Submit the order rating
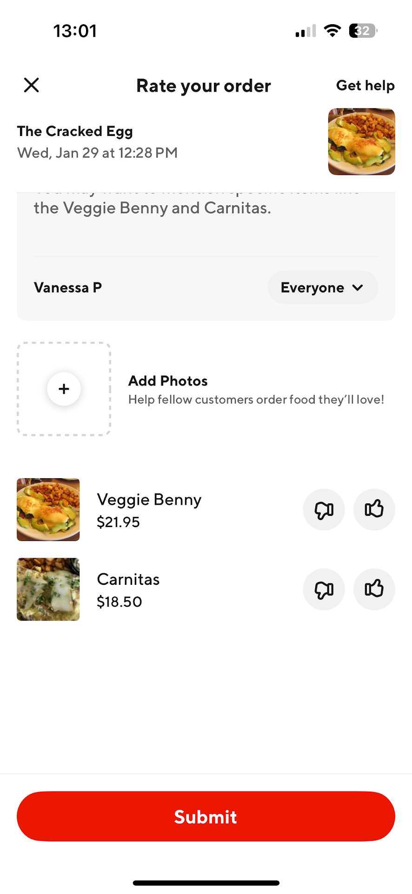The height and width of the screenshot is (894, 412). pyautogui.click(x=206, y=816)
